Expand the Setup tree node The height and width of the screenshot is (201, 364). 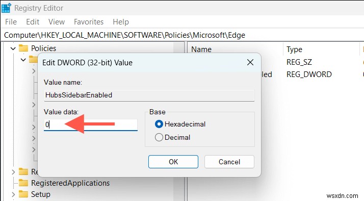(x=13, y=194)
